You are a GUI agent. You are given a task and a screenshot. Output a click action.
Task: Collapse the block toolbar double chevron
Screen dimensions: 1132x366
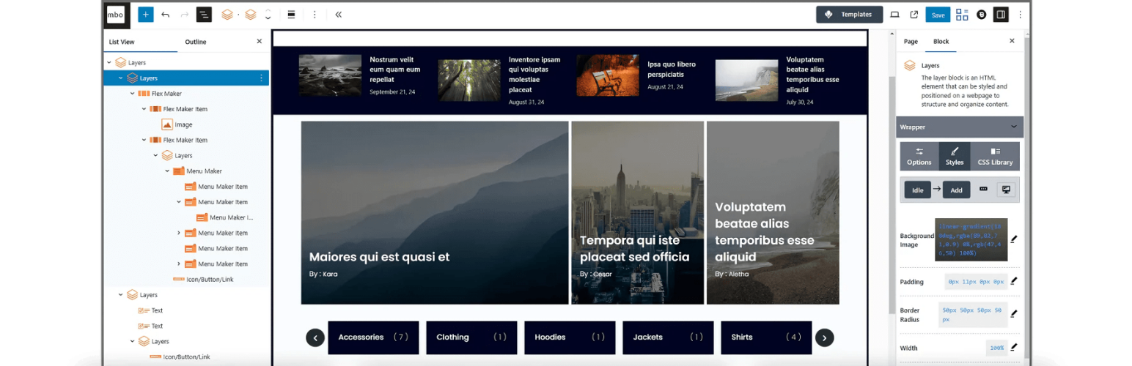pos(338,14)
